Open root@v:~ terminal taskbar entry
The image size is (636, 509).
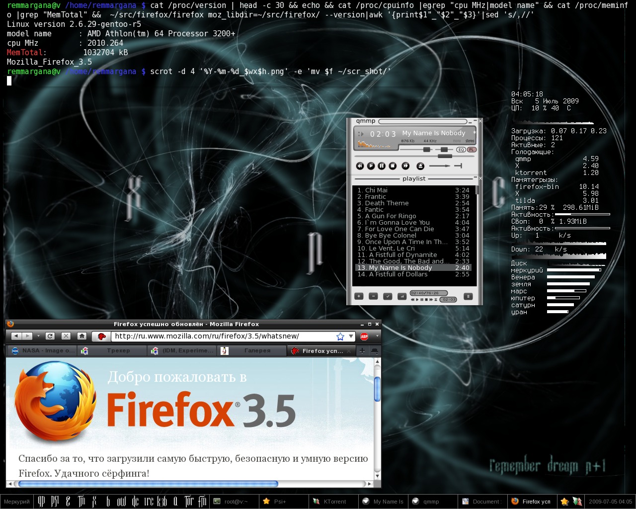(234, 502)
